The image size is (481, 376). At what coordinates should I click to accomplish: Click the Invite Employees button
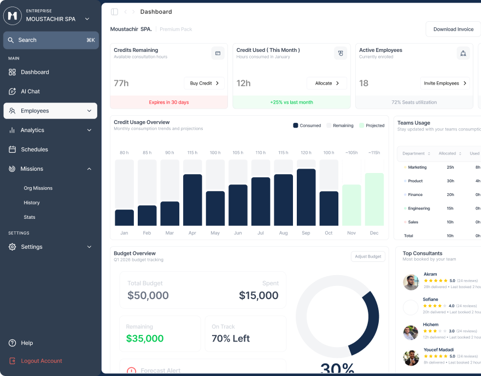click(x=445, y=83)
